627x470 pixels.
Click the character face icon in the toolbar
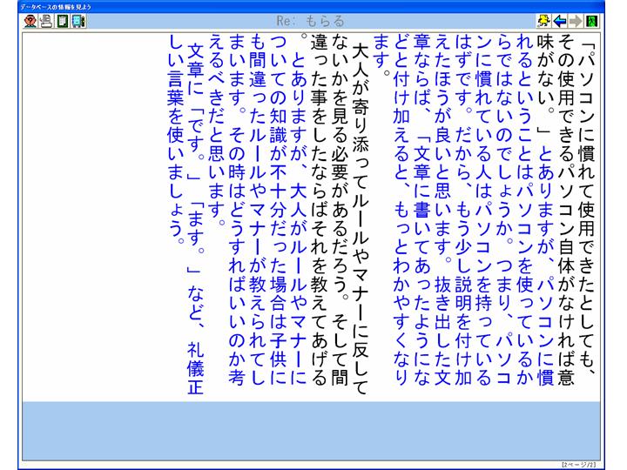pos(10,20)
